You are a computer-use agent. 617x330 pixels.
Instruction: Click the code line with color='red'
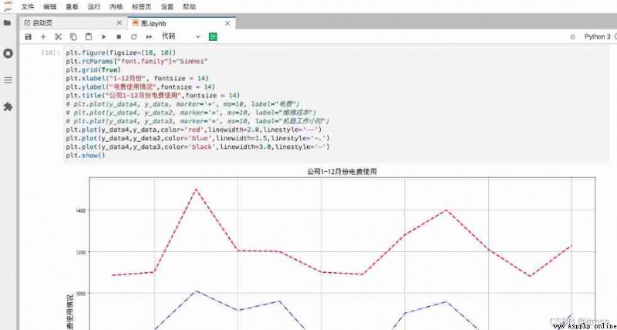coord(194,130)
